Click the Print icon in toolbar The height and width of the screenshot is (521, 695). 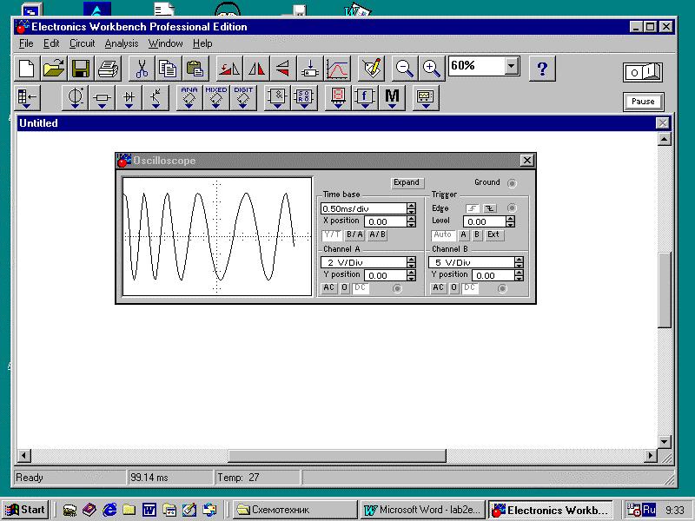[108, 69]
